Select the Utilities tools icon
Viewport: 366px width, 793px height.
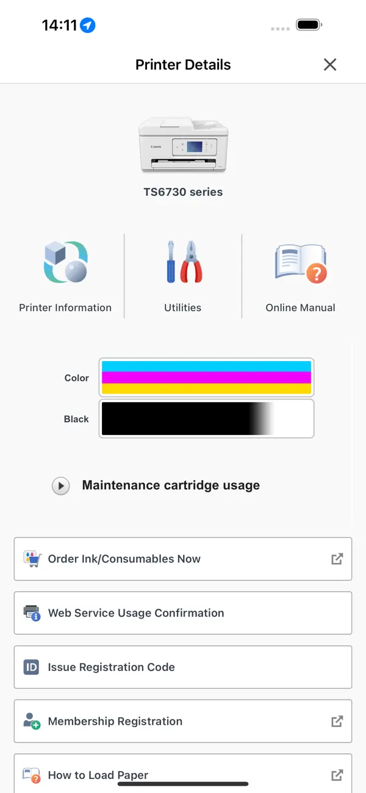[182, 262]
